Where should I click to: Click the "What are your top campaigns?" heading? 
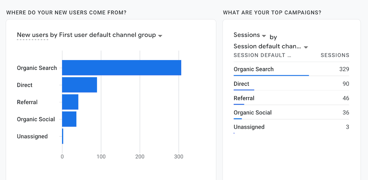tap(272, 13)
